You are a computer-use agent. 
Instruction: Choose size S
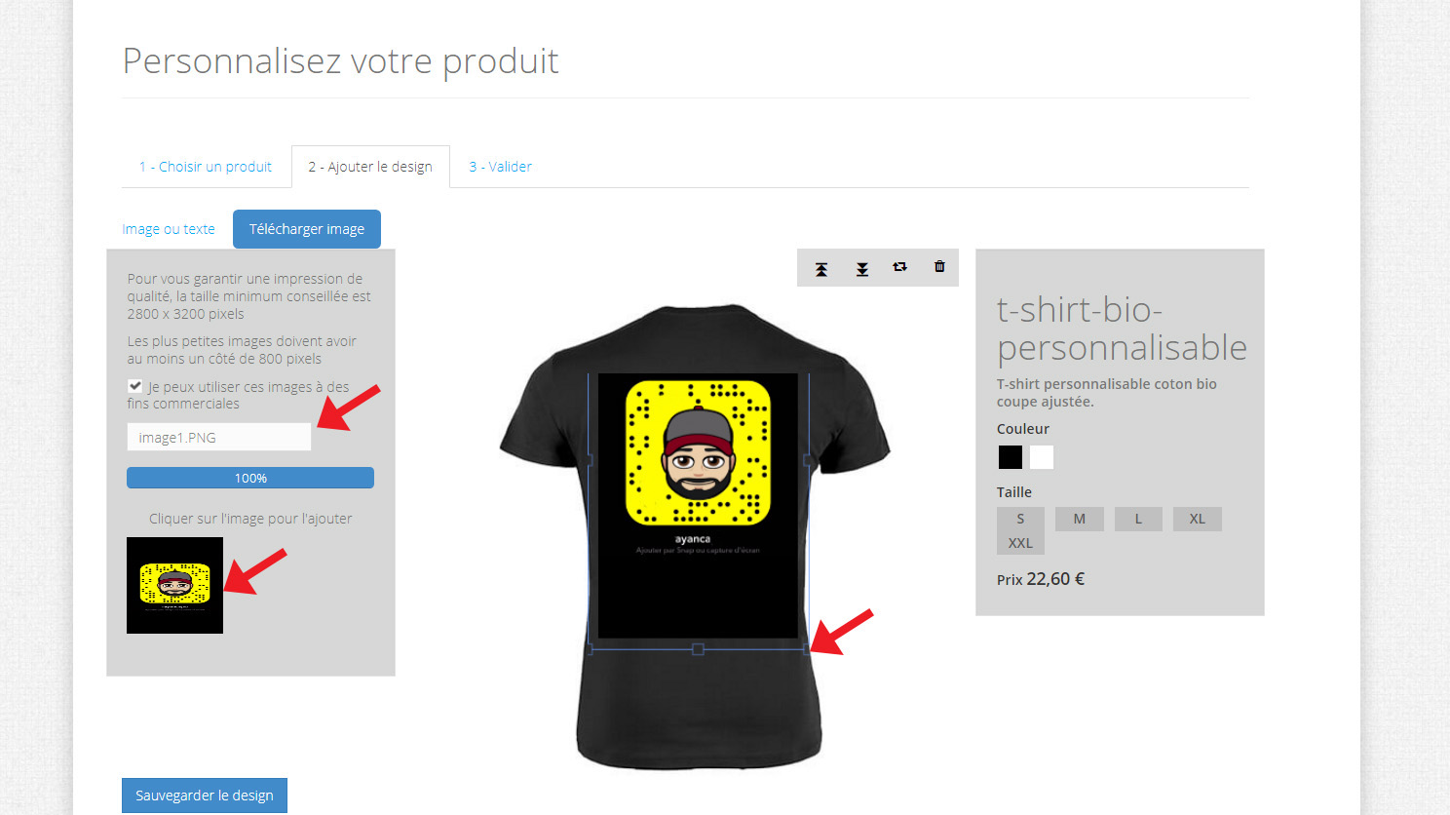(1020, 519)
